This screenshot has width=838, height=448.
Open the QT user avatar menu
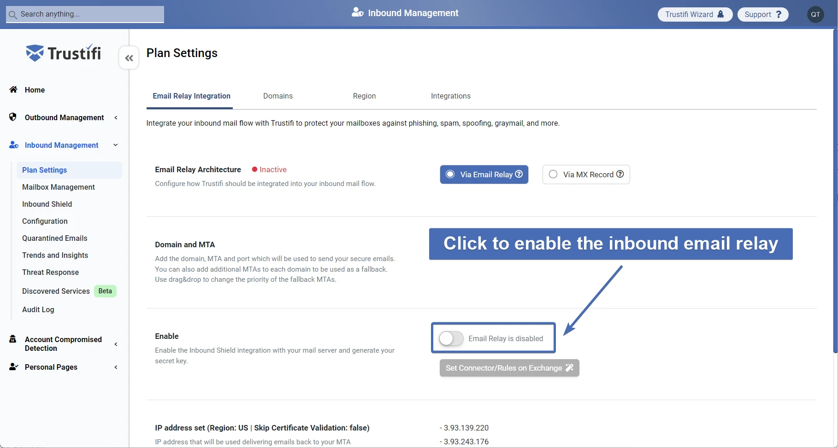[x=815, y=14]
